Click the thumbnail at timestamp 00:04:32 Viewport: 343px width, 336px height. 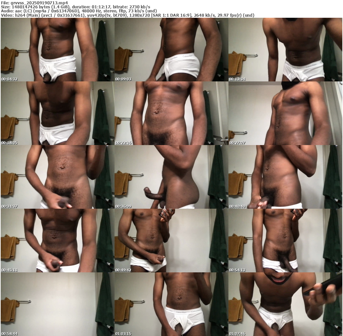pos(57,50)
